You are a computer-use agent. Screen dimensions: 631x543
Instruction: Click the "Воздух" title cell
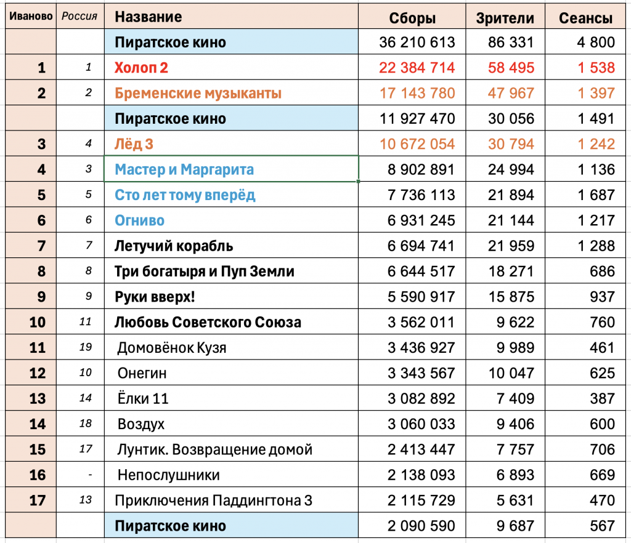[x=231, y=424]
